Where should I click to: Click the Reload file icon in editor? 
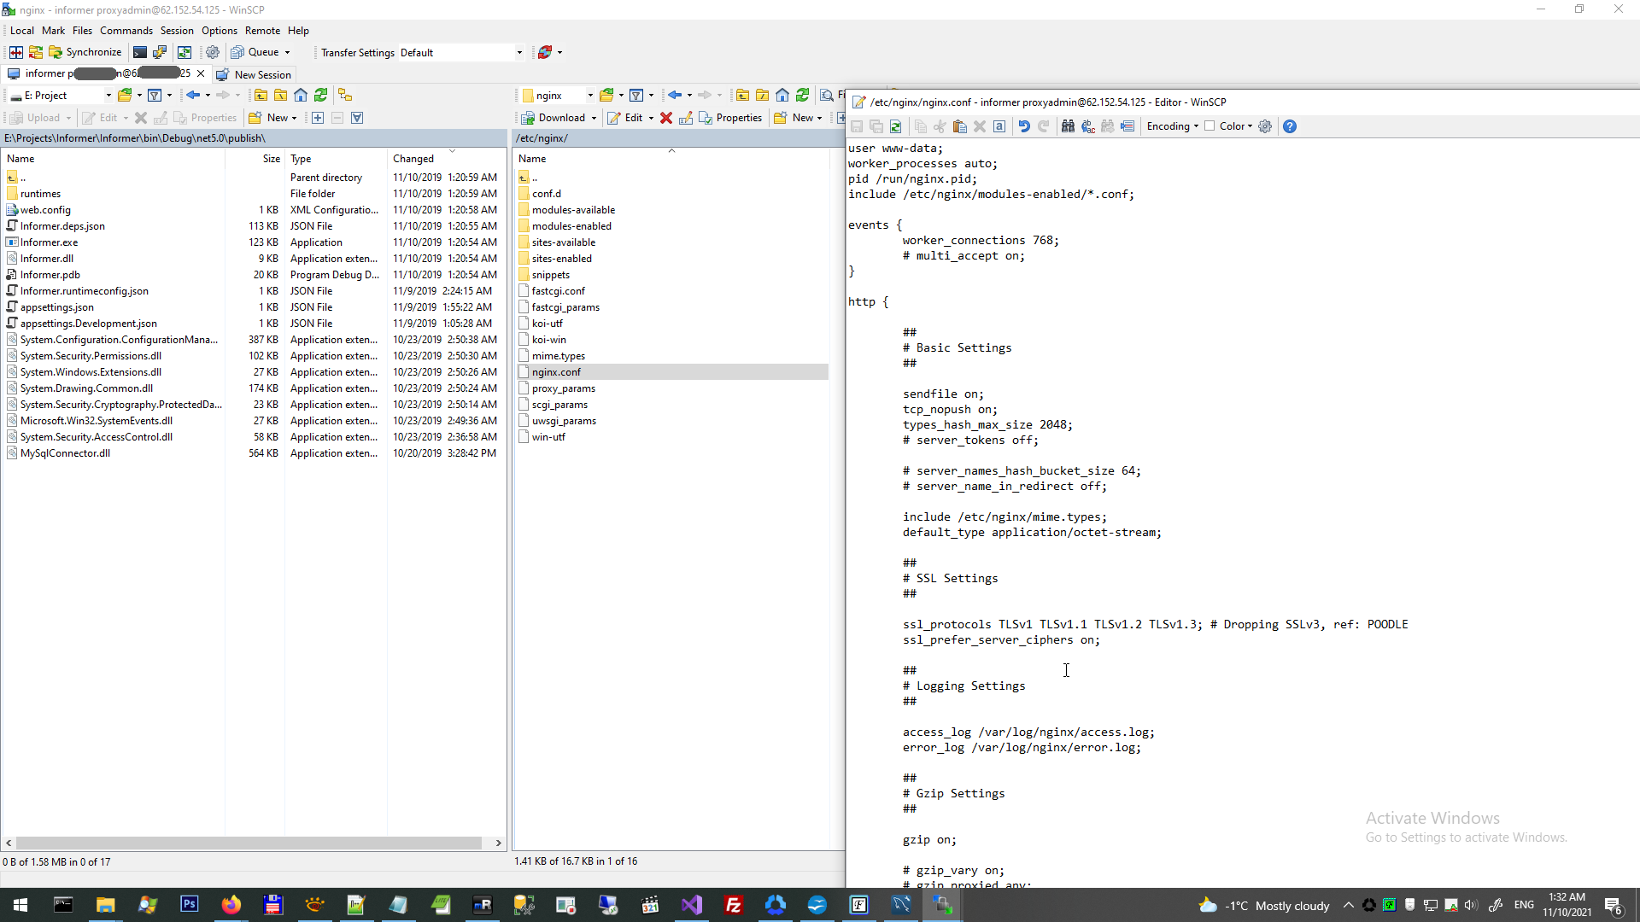click(896, 126)
